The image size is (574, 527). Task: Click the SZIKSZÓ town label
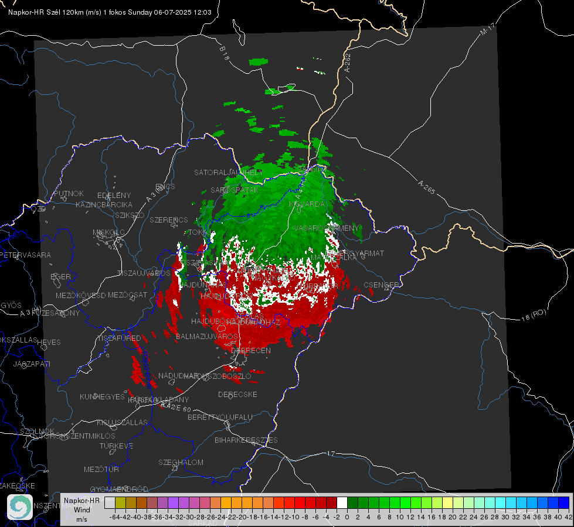[x=130, y=215]
